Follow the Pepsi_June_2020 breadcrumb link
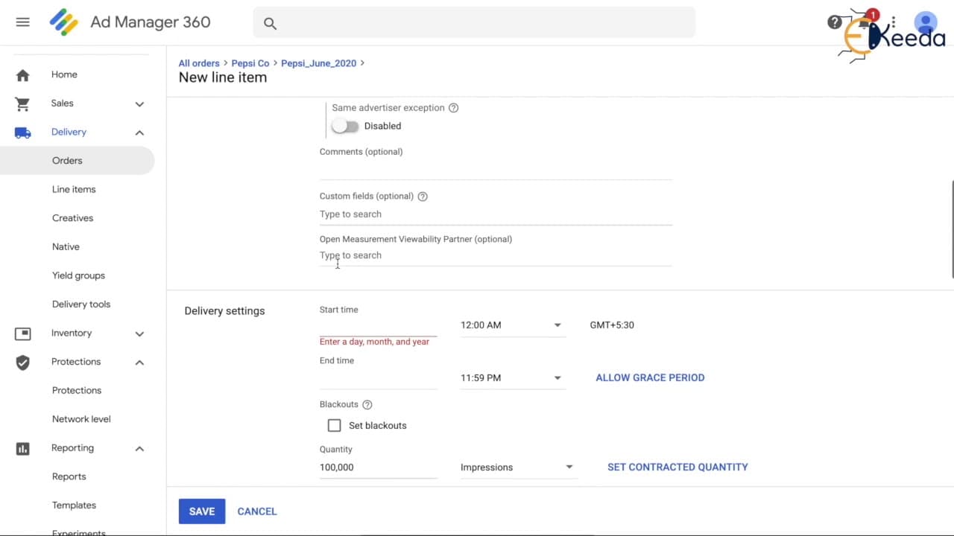Image resolution: width=954 pixels, height=536 pixels. (x=318, y=63)
